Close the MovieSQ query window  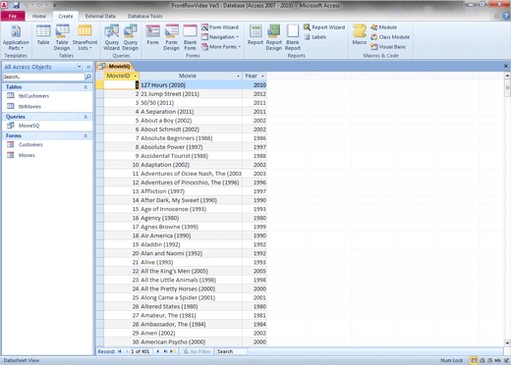coord(506,66)
